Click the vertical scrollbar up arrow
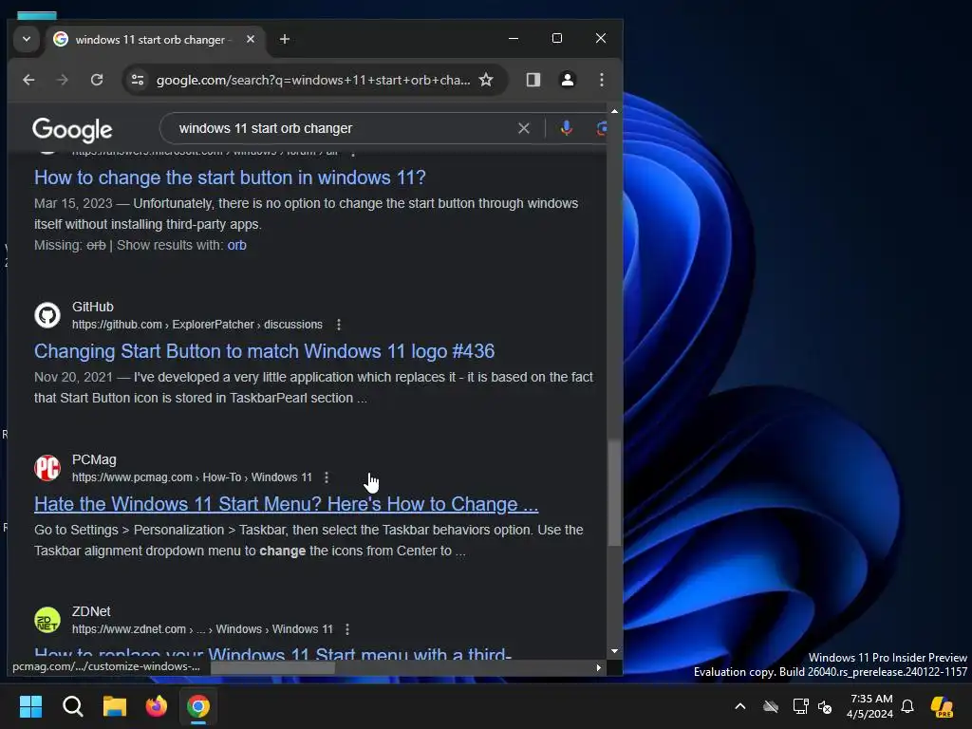The height and width of the screenshot is (729, 972). [614, 112]
